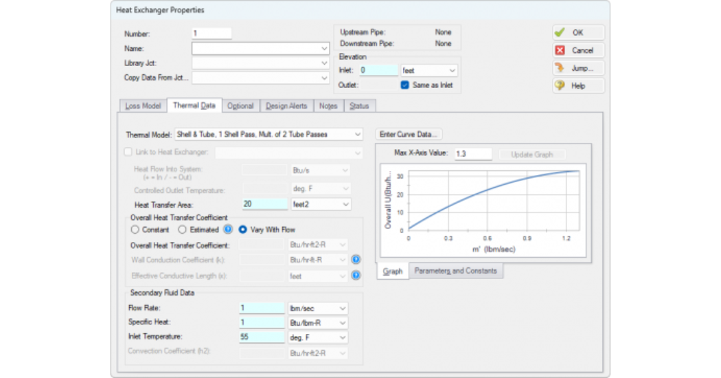Screen dimensions: 721x378
Task: Click the Max X-Axis Value field
Action: point(472,154)
